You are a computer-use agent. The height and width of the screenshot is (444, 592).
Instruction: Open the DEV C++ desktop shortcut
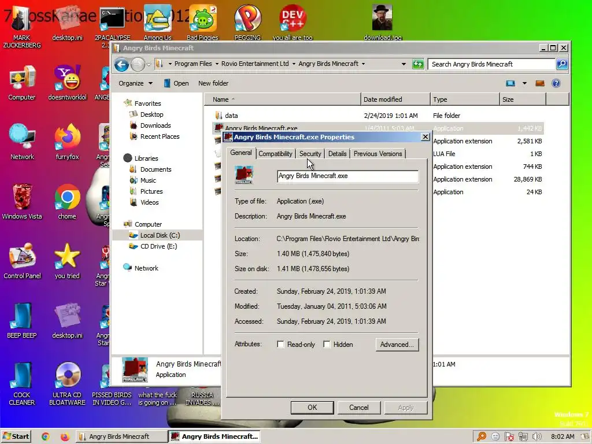tap(292, 21)
